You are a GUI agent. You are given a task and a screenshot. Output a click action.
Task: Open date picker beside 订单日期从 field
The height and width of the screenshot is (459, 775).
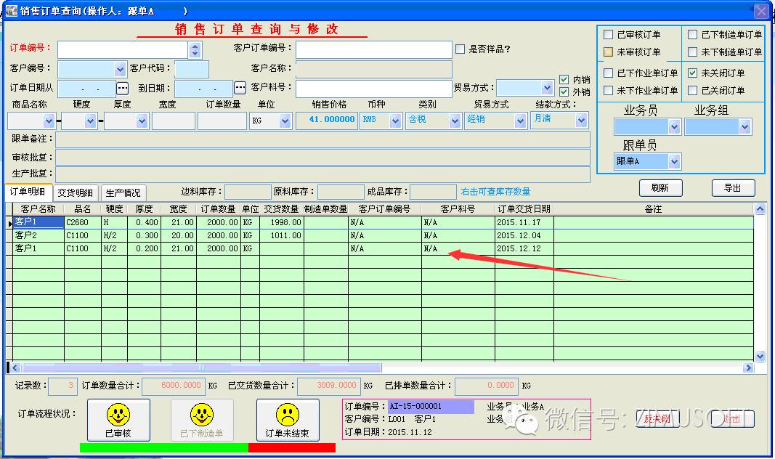click(122, 88)
